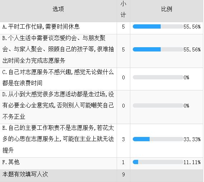The image size is (204, 182).
Task: Click the progress bar for option B
Action: [158, 49]
